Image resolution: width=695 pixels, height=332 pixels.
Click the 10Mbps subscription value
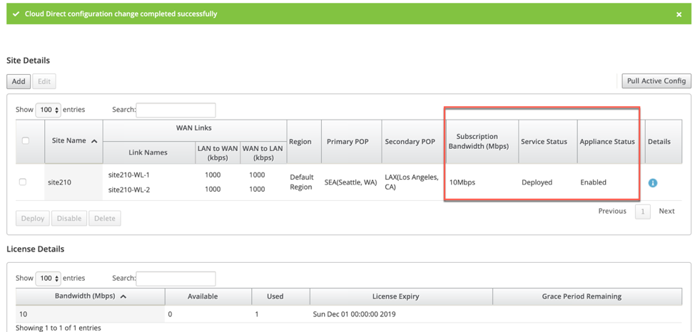click(462, 182)
